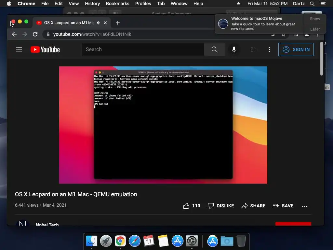Viewport: 333px width, 250px height.
Task: Open the YouTube apps grid
Action: 254,49
